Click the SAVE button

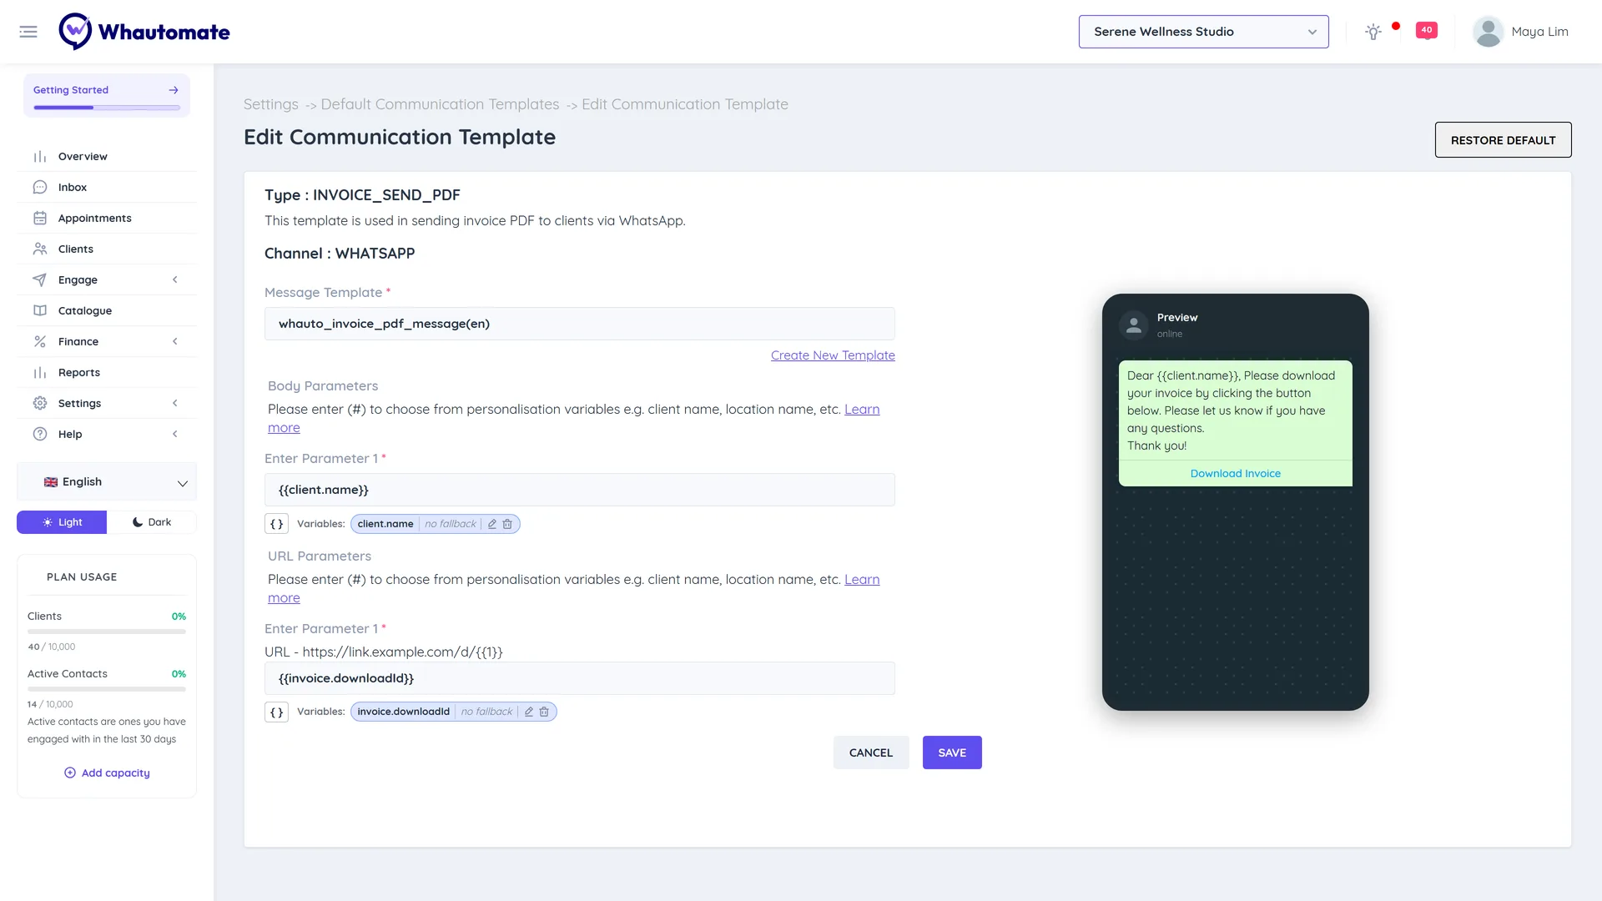point(952,753)
